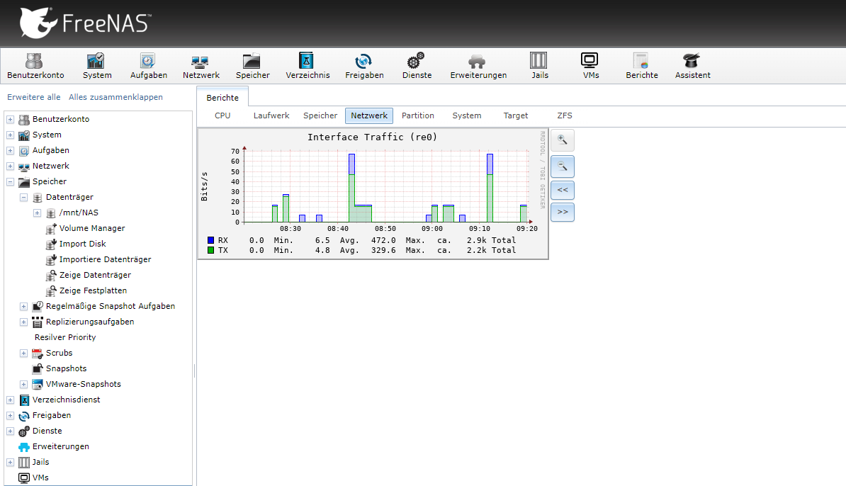Viewport: 846px width, 486px height.
Task: Zoom out on the traffic graph
Action: tap(562, 166)
